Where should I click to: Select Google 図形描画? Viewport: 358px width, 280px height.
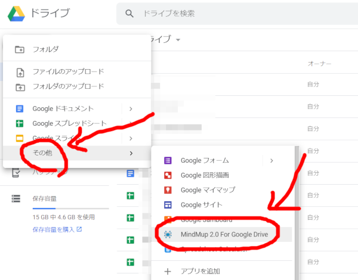click(205, 175)
